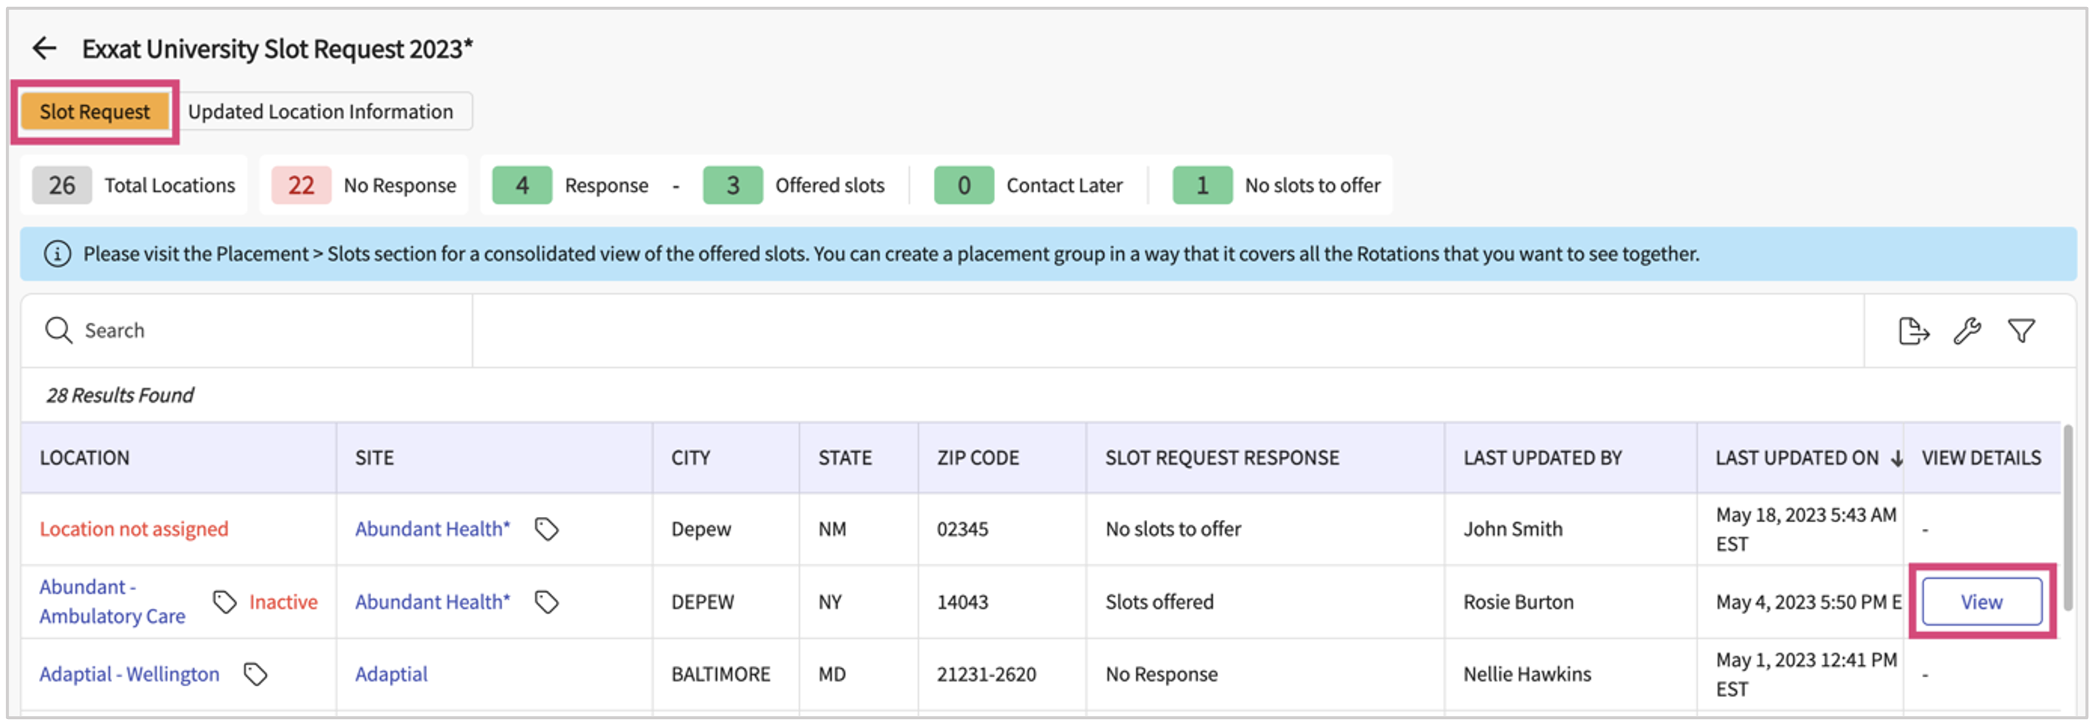Click the 3 Offered slots counter

pos(732,186)
